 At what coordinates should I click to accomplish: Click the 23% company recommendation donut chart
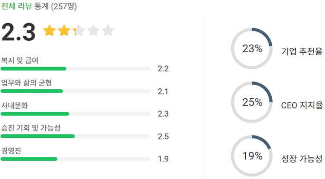click(x=252, y=49)
